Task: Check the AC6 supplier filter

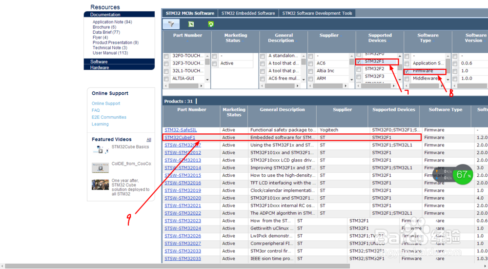Action: tap(310, 63)
